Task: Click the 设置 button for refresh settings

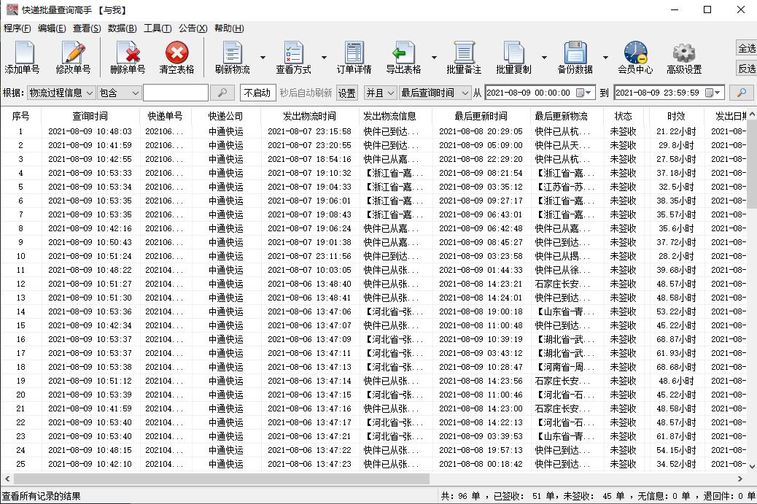Action: tap(347, 93)
